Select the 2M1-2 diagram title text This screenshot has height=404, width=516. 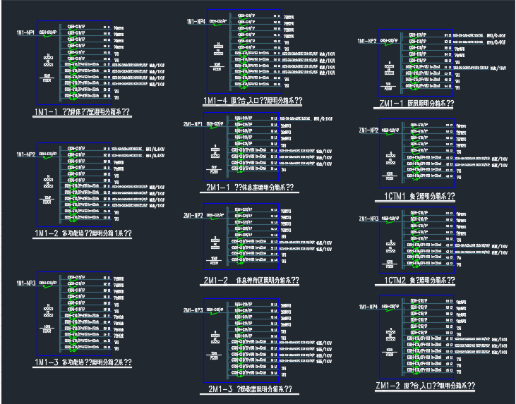tap(251, 281)
